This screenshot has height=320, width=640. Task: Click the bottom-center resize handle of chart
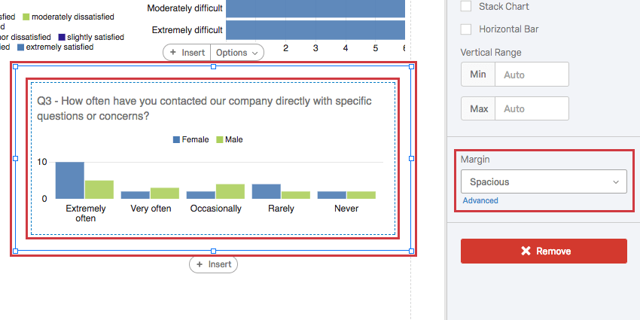213,251
